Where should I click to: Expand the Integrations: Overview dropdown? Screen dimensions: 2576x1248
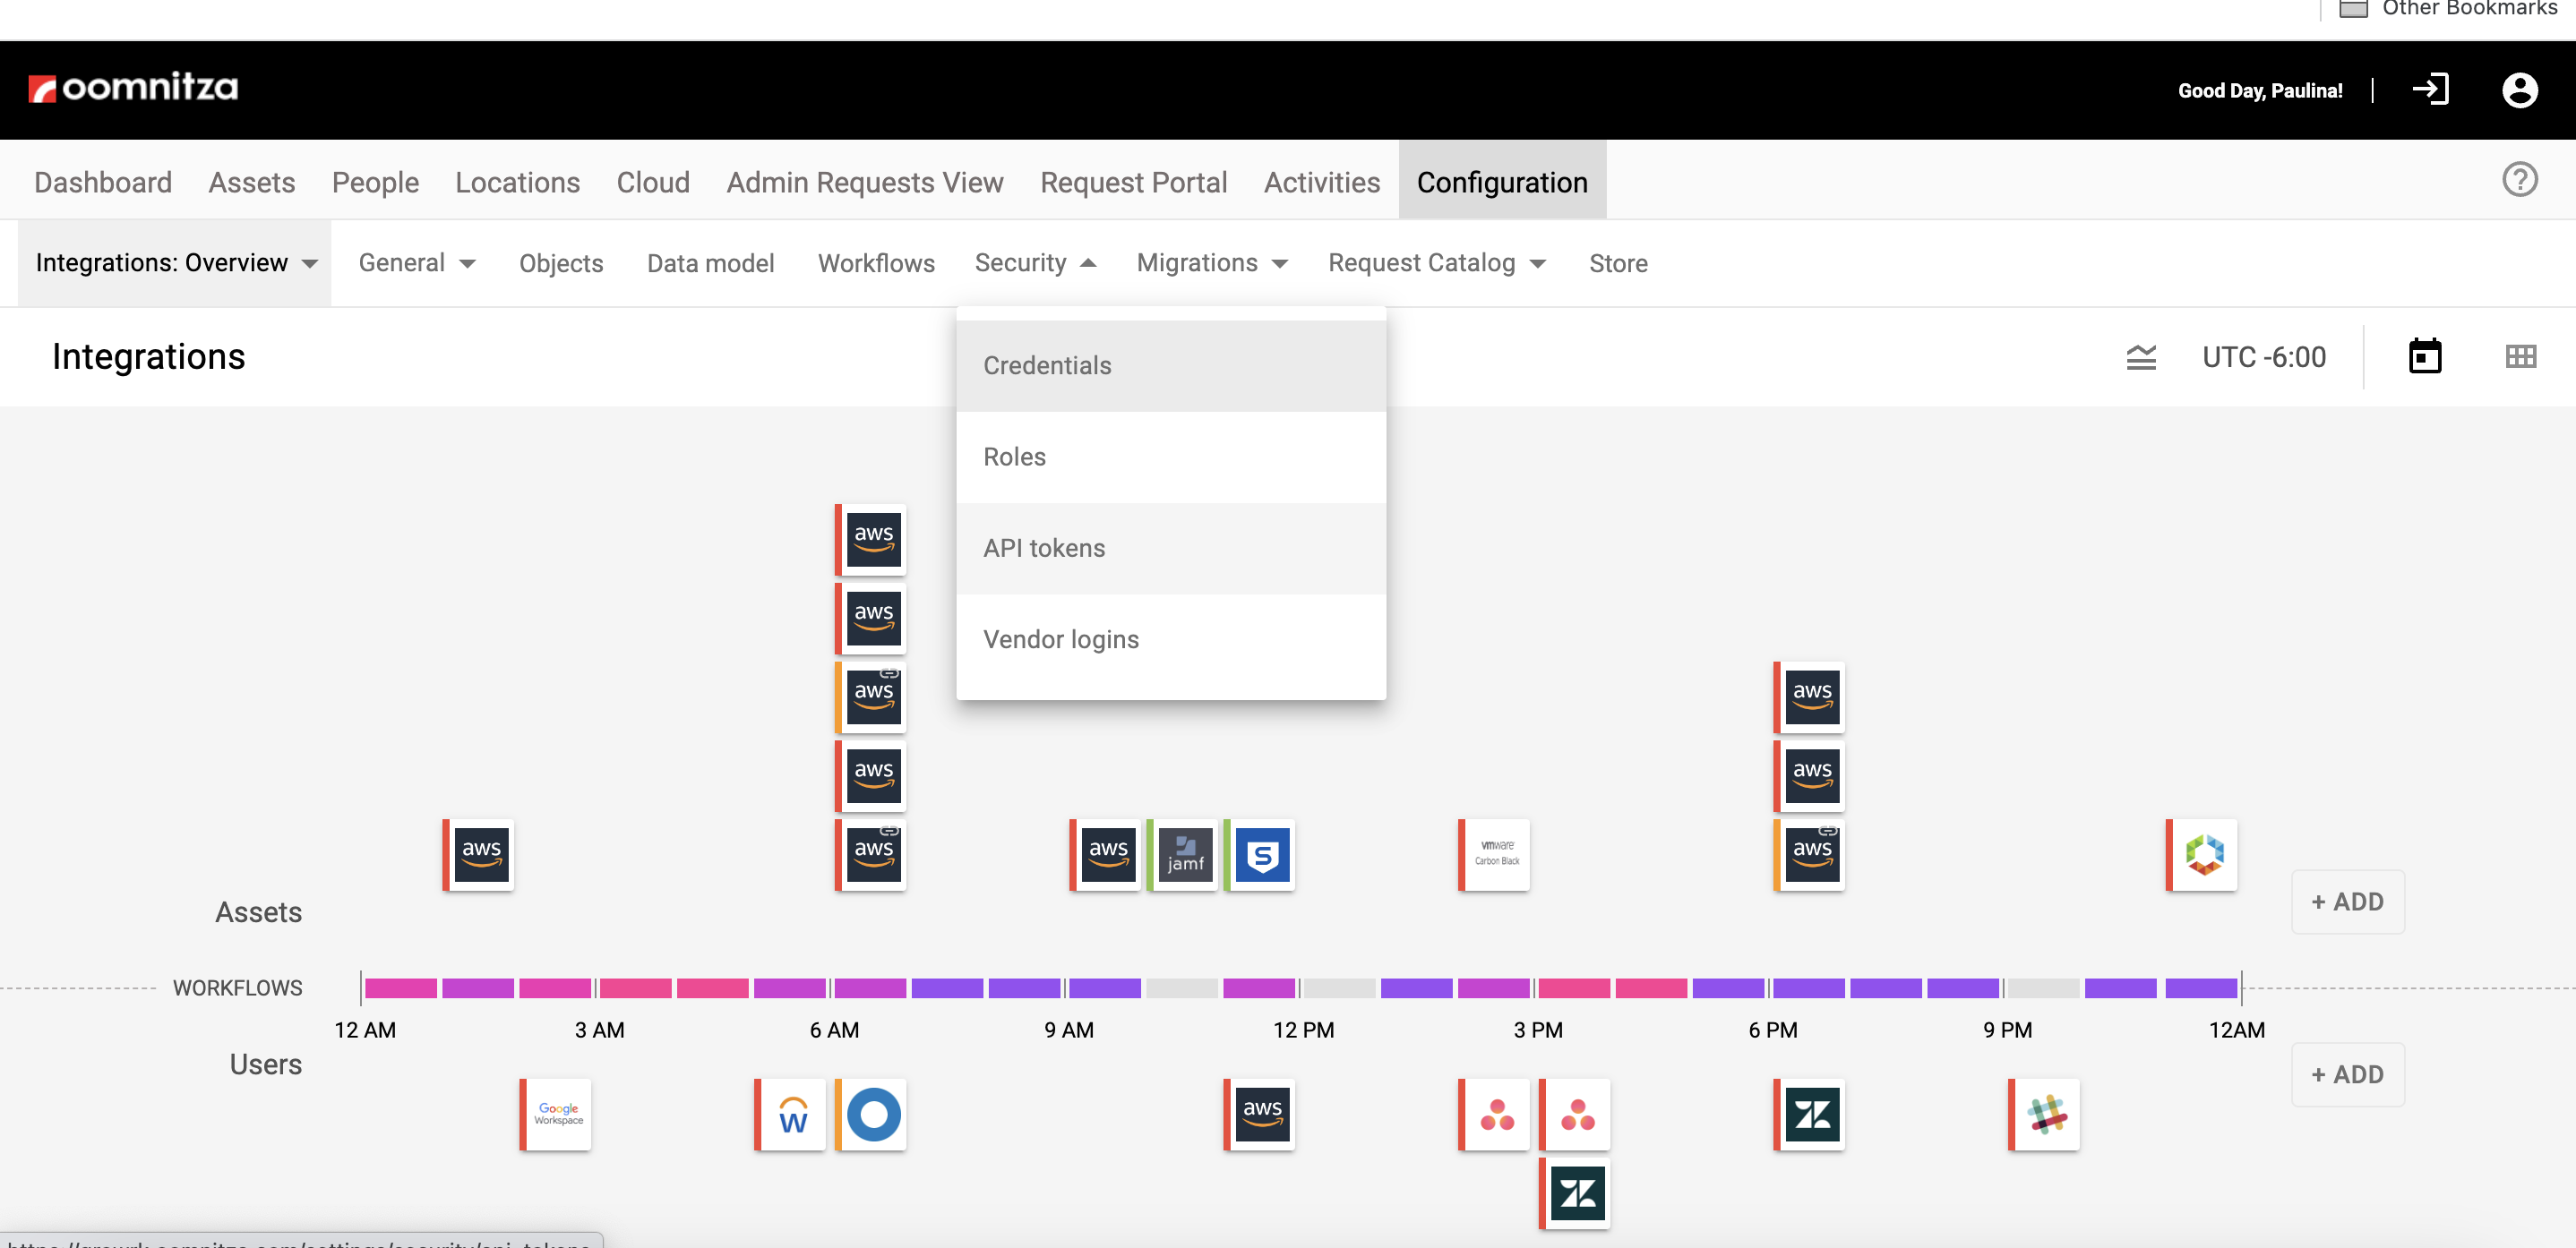[176, 263]
